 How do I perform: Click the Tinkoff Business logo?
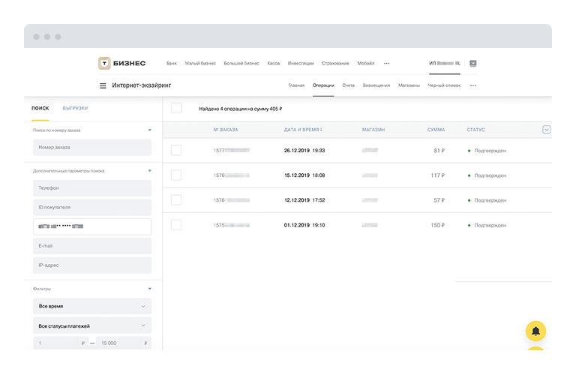(121, 64)
